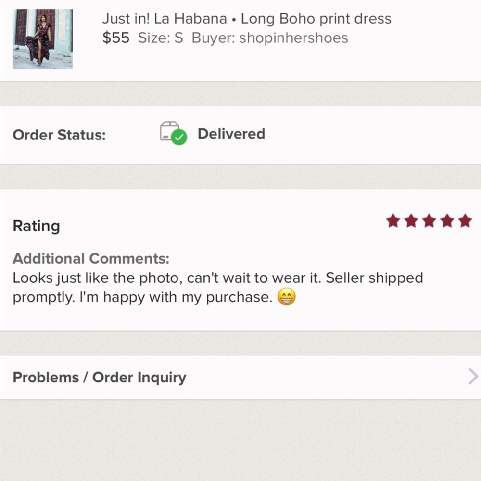Tap the Order Status label
The width and height of the screenshot is (481, 481).
(x=59, y=135)
